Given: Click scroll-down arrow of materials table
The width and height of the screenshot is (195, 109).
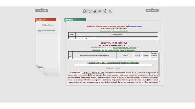Looking at the screenshot, I should tap(159, 40).
